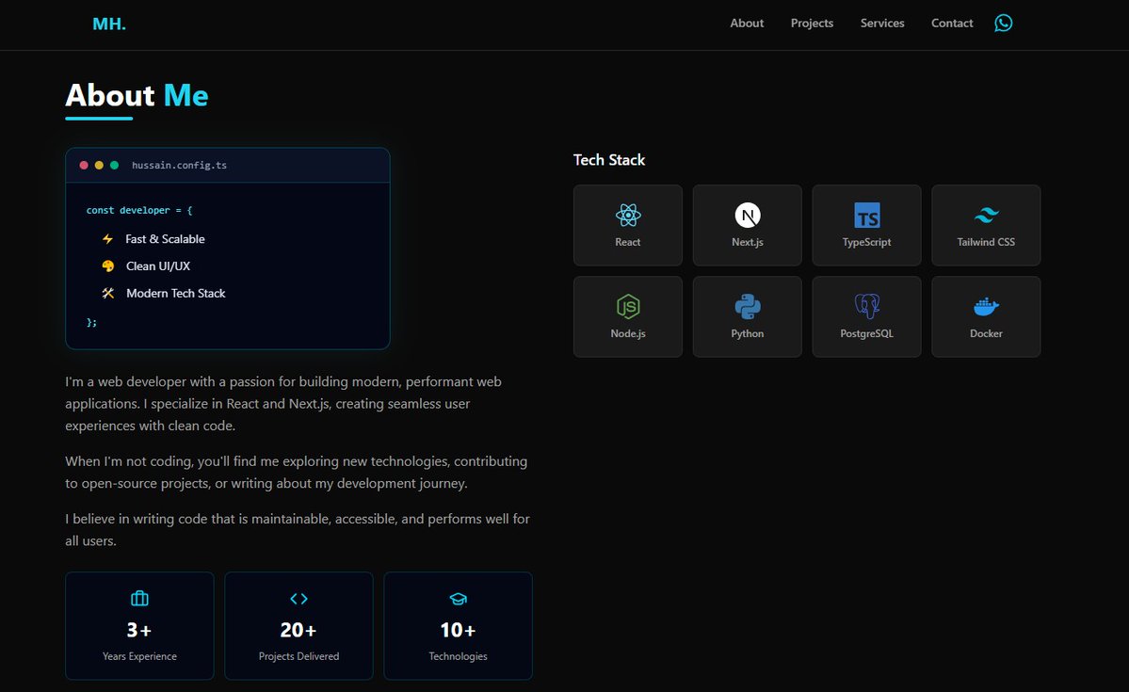Click the Tailwind CSS label in its card
Viewport: 1129px width, 692px height.
[x=986, y=242]
